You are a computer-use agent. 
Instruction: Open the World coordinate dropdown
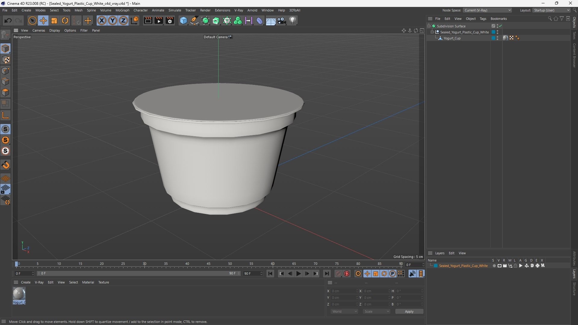click(x=344, y=311)
